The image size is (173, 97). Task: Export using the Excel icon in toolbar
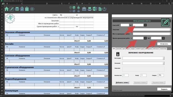(x=95, y=9)
